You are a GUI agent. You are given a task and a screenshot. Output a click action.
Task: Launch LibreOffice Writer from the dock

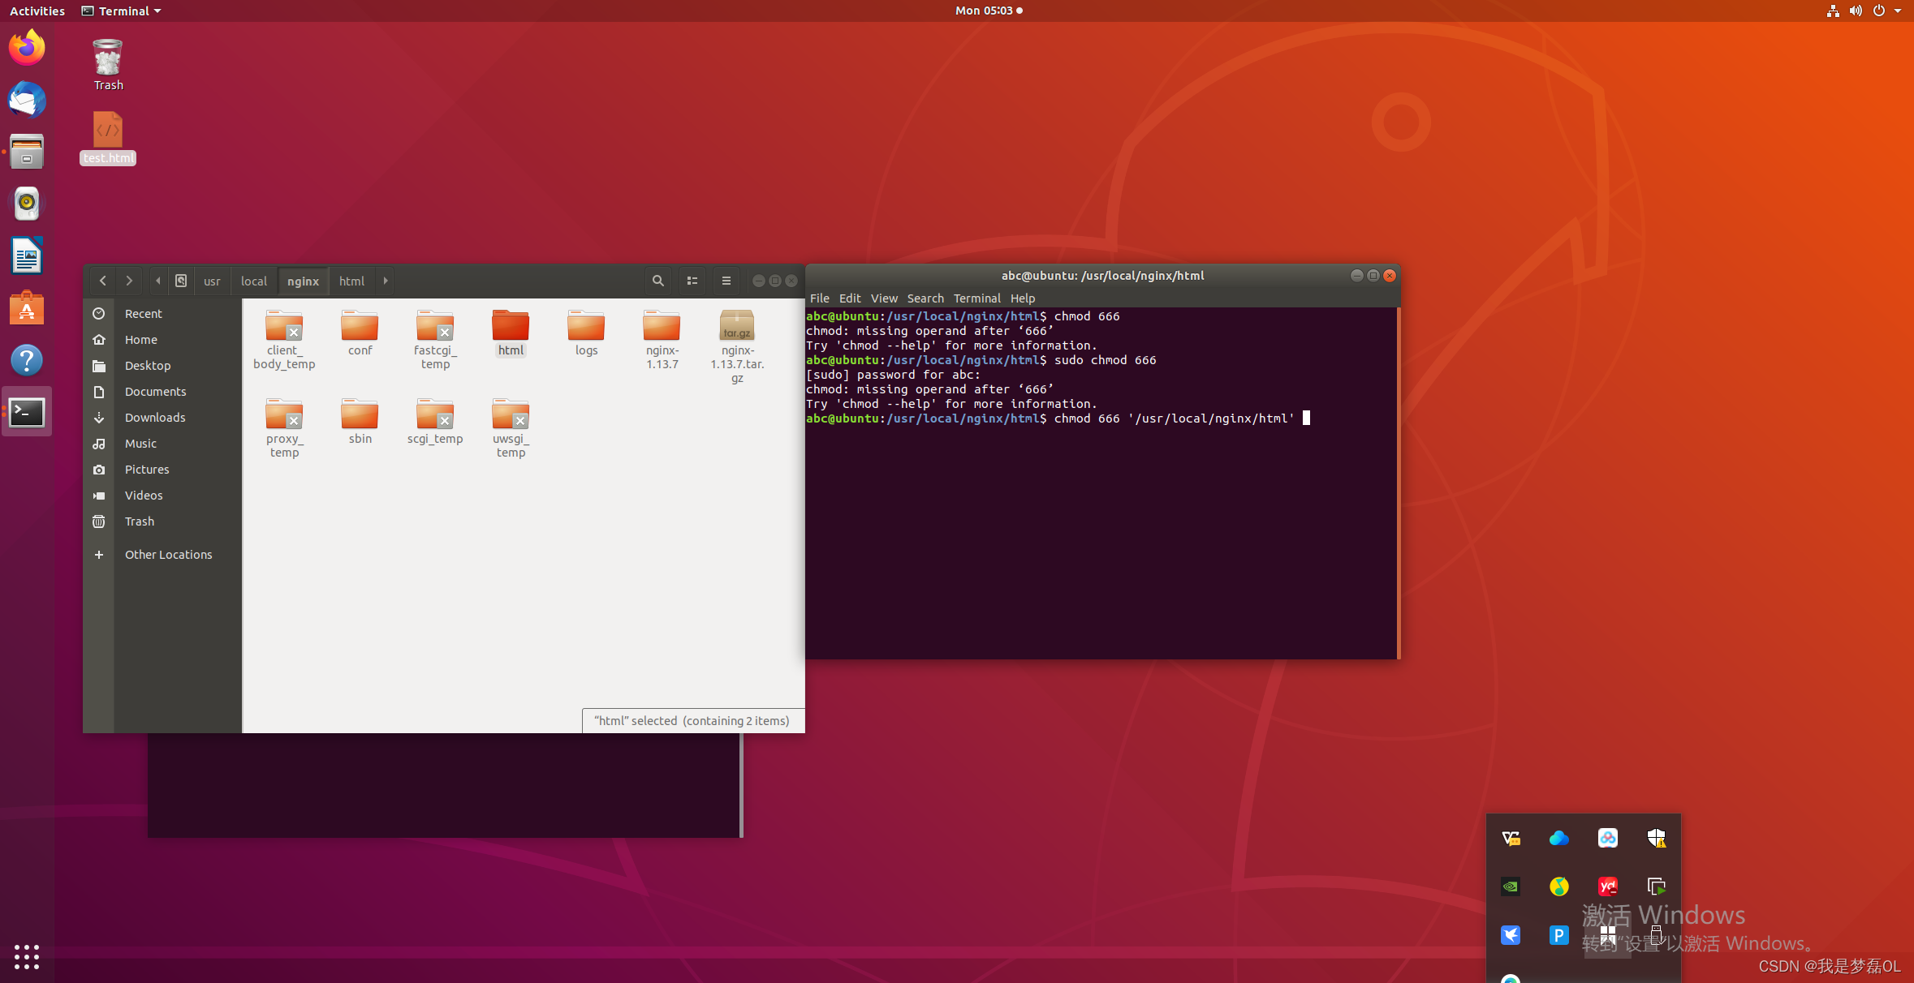pyautogui.click(x=27, y=256)
